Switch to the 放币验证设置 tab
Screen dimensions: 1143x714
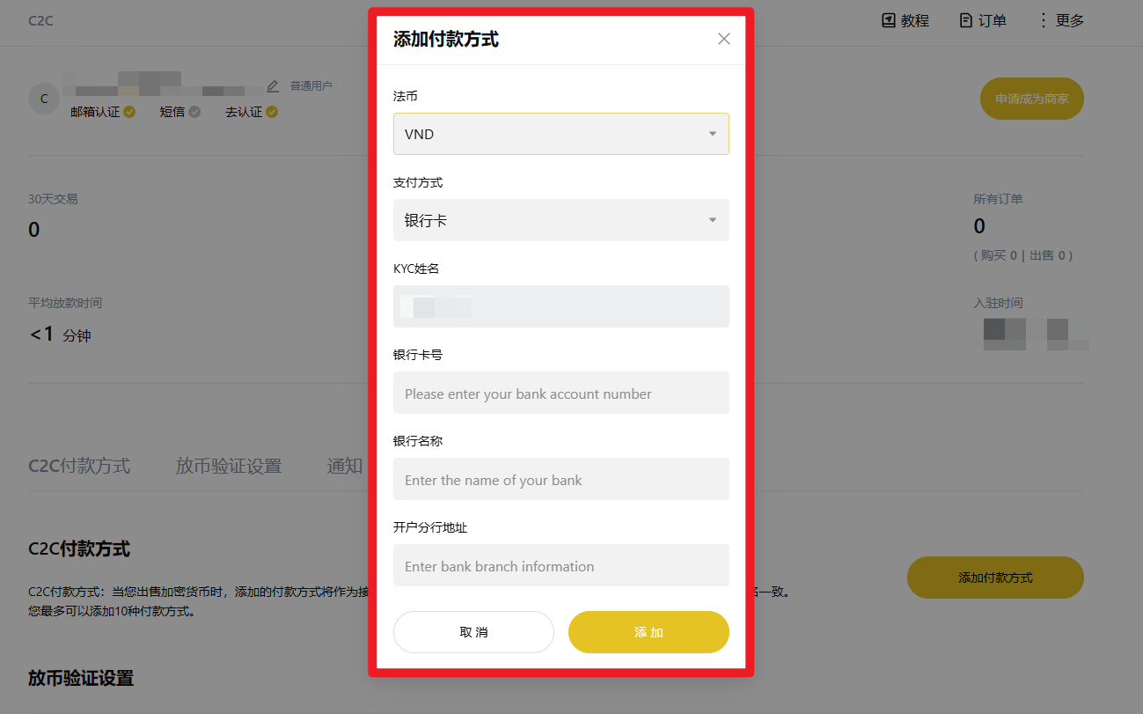(229, 466)
